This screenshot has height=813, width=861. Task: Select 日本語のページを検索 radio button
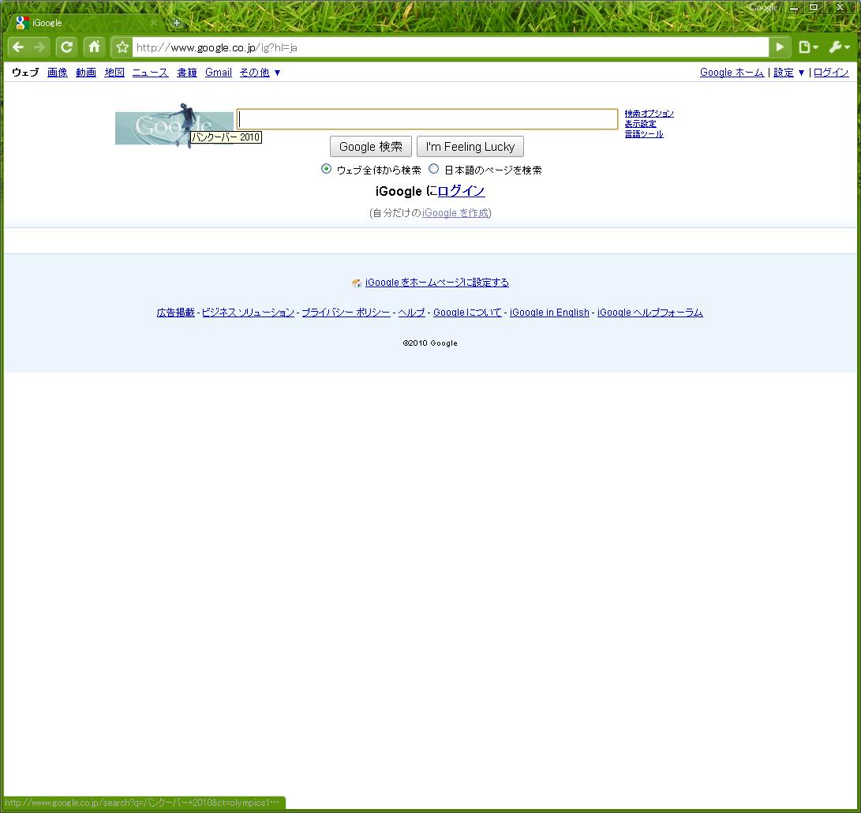pos(434,169)
